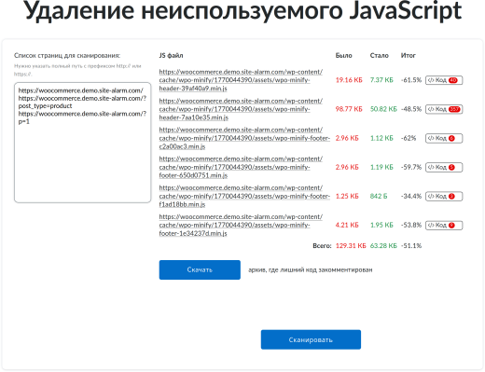Click the Стало column header
485x372 pixels.
pyautogui.click(x=380, y=55)
